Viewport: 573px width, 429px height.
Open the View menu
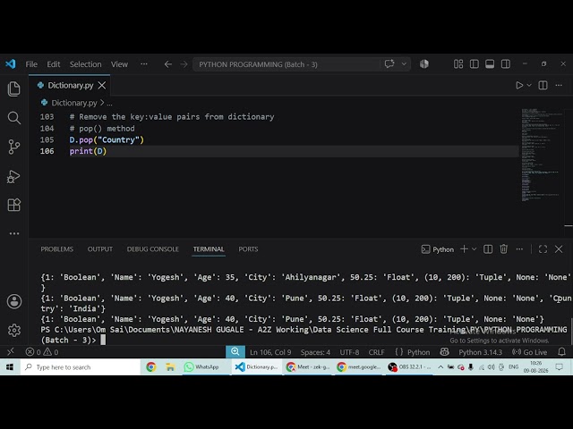point(119,64)
